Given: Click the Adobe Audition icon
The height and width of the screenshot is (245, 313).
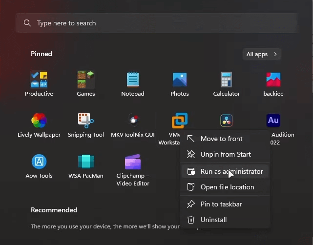Looking at the screenshot, I should pyautogui.click(x=273, y=120).
